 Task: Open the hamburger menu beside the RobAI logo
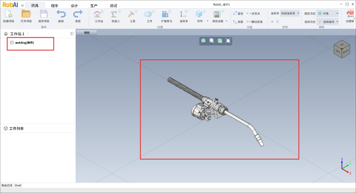click(x=22, y=5)
